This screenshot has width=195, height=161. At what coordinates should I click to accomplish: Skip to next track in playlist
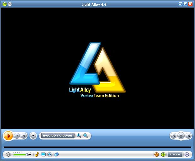click(x=188, y=136)
